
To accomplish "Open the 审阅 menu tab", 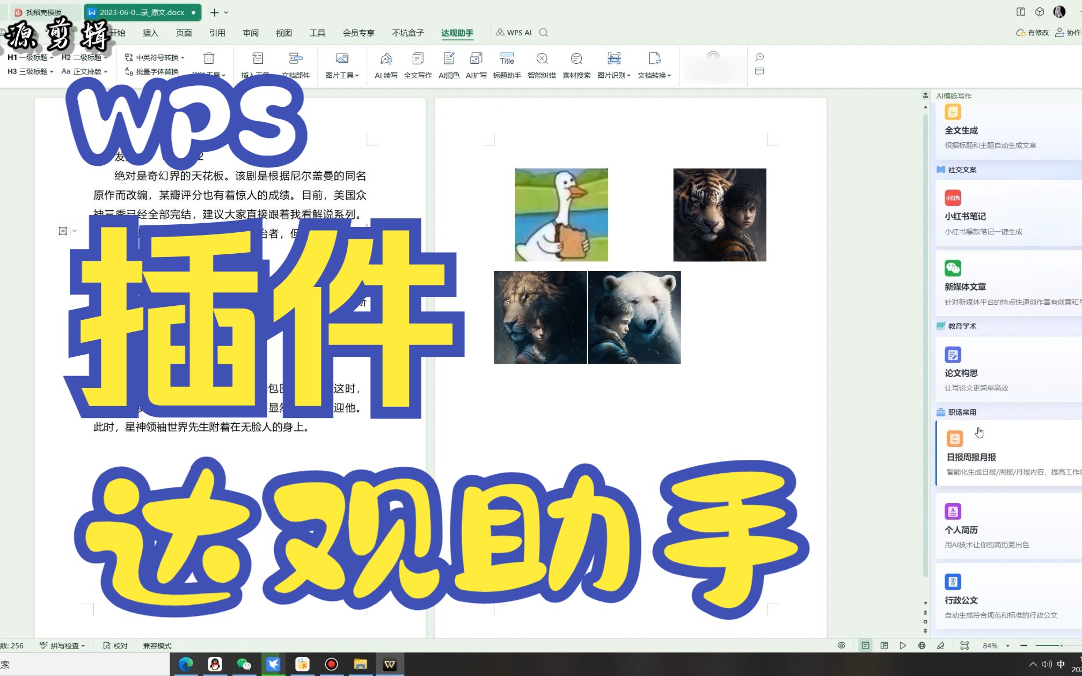I will [x=251, y=33].
